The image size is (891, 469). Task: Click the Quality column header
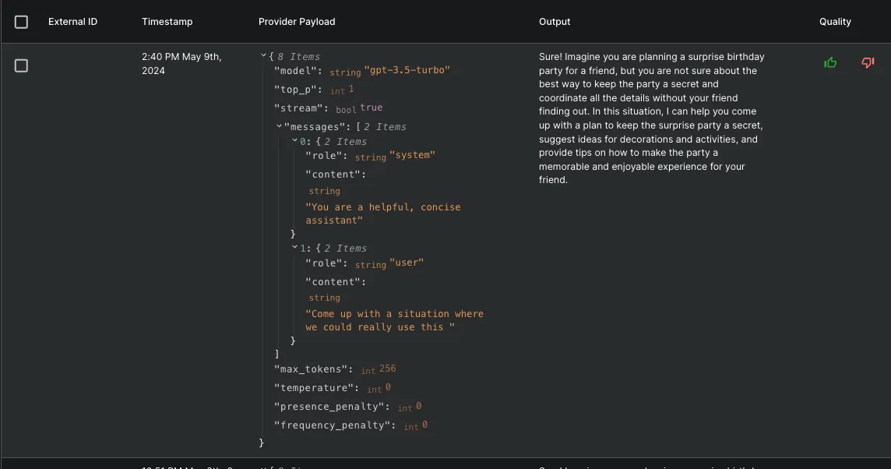(835, 22)
